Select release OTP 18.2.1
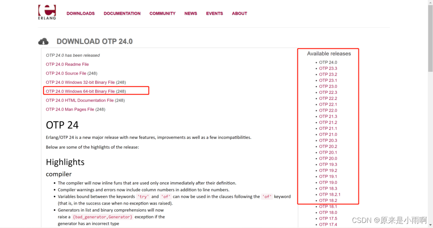Viewport: 433px width, 228px height. point(330,194)
